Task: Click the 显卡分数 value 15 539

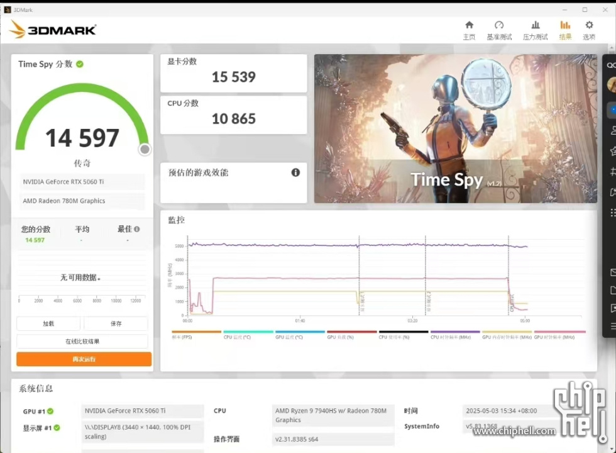Action: coord(234,77)
